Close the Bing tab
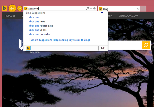 138,9
